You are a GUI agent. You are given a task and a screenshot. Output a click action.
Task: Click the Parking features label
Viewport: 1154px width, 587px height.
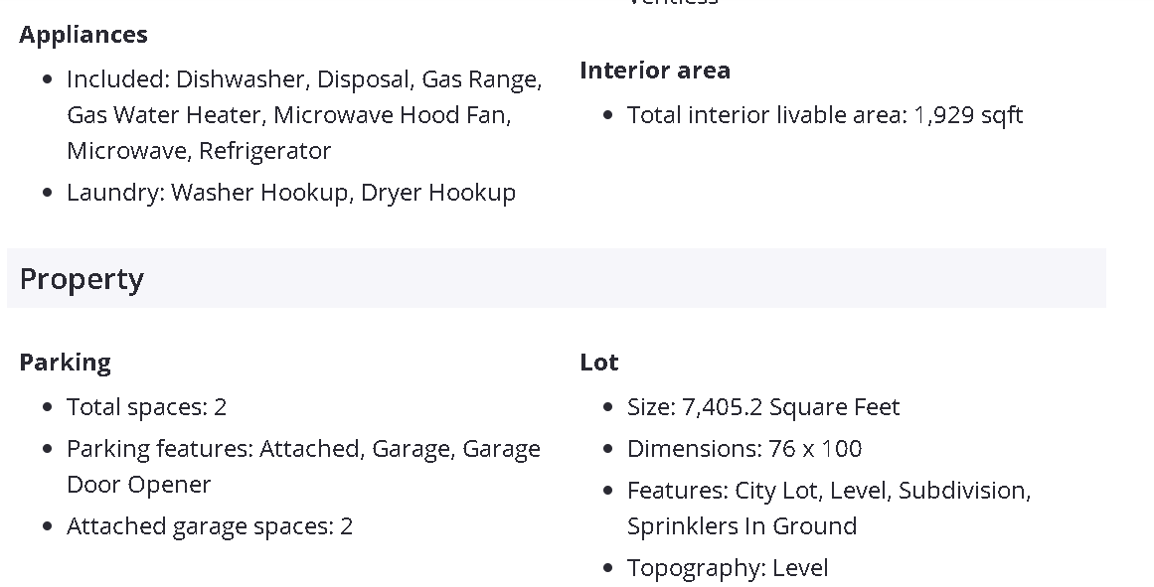click(159, 449)
